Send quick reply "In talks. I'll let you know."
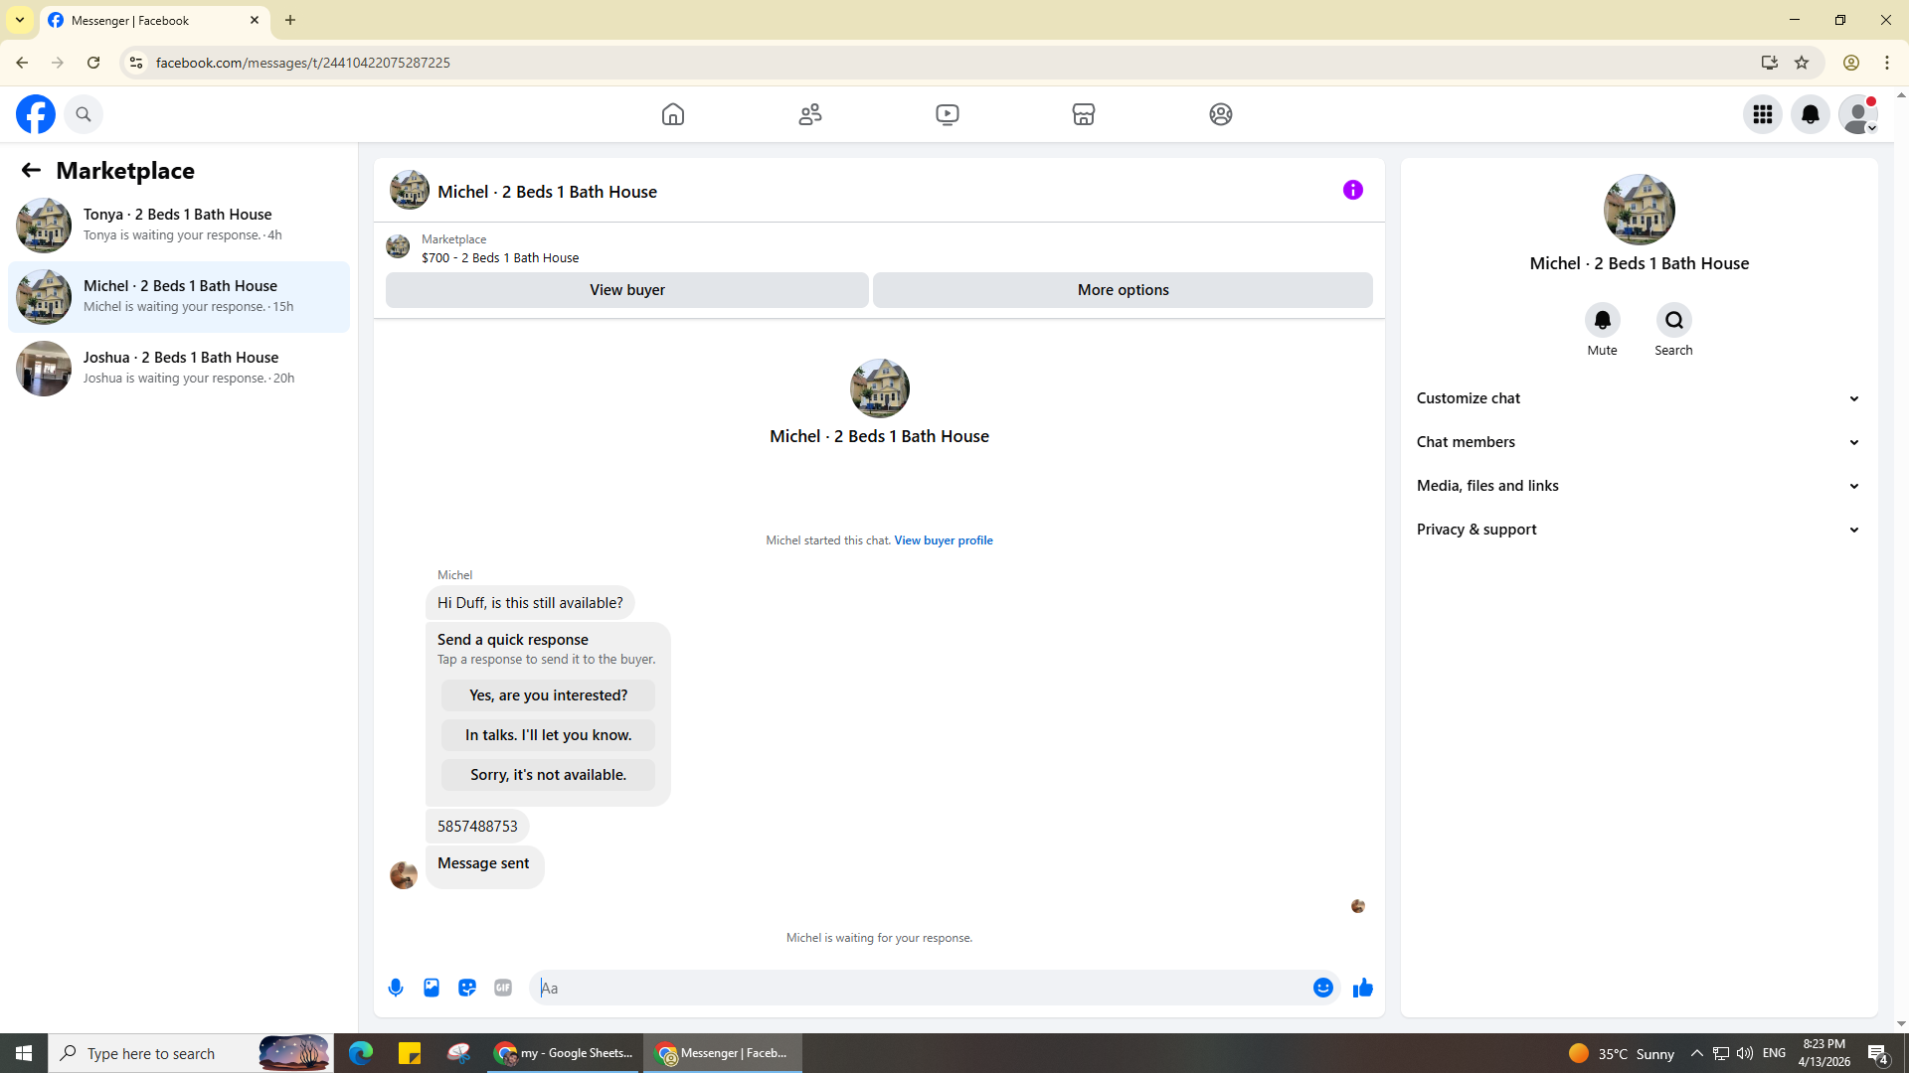The width and height of the screenshot is (1909, 1073). point(549,735)
